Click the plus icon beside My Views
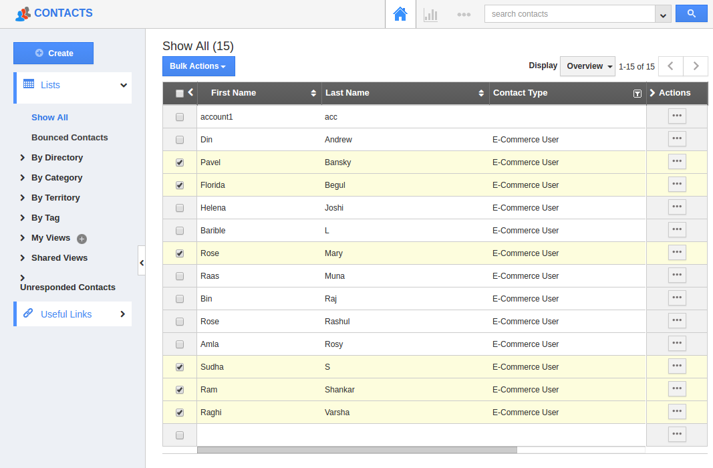713x468 pixels. [82, 239]
